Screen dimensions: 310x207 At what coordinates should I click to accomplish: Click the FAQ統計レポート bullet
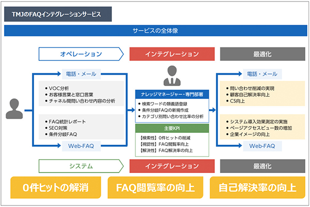(66, 122)
